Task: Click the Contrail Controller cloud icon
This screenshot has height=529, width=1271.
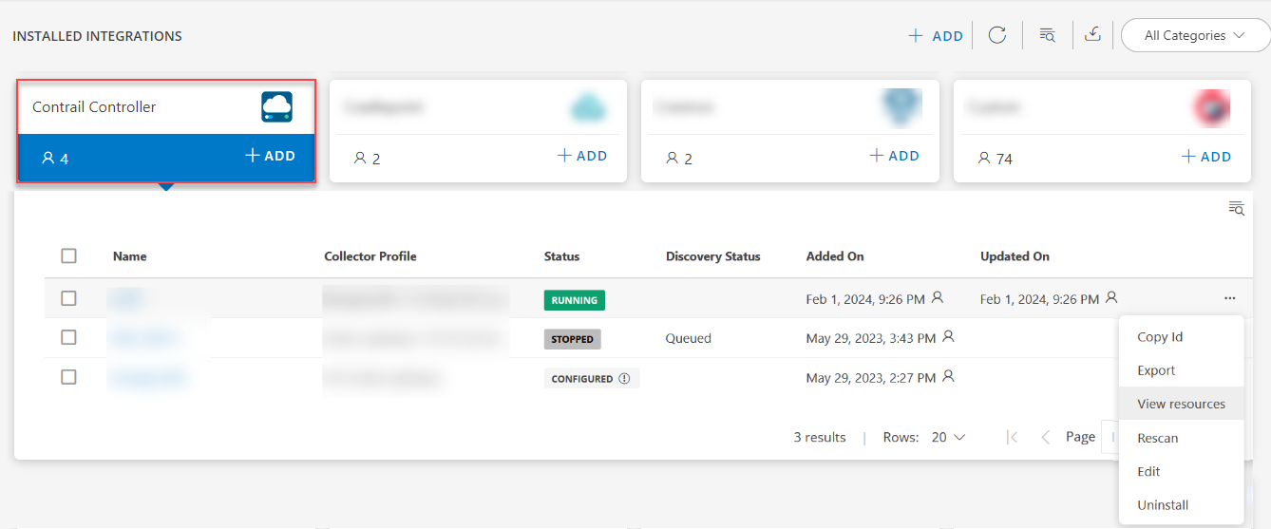Action: [x=276, y=106]
